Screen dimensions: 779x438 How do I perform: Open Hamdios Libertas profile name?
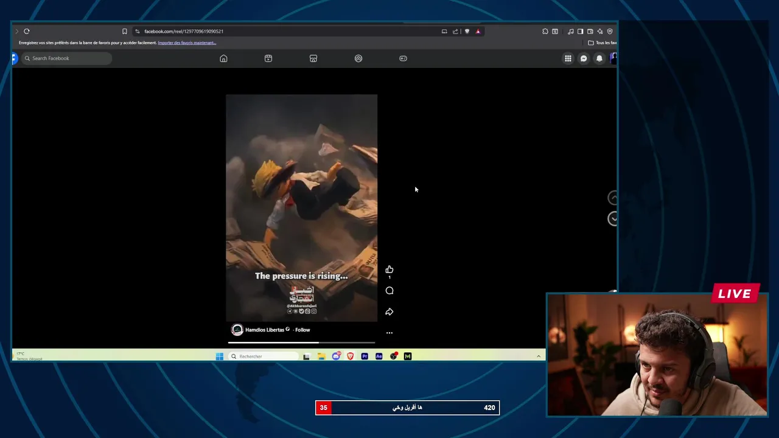tap(265, 330)
